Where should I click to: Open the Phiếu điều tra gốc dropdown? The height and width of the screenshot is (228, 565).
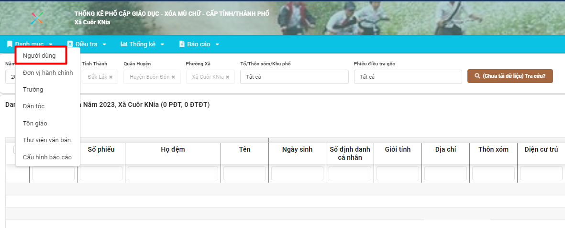(408, 77)
